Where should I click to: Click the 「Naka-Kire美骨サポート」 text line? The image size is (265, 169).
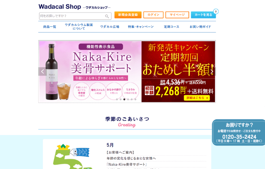click(x=127, y=165)
